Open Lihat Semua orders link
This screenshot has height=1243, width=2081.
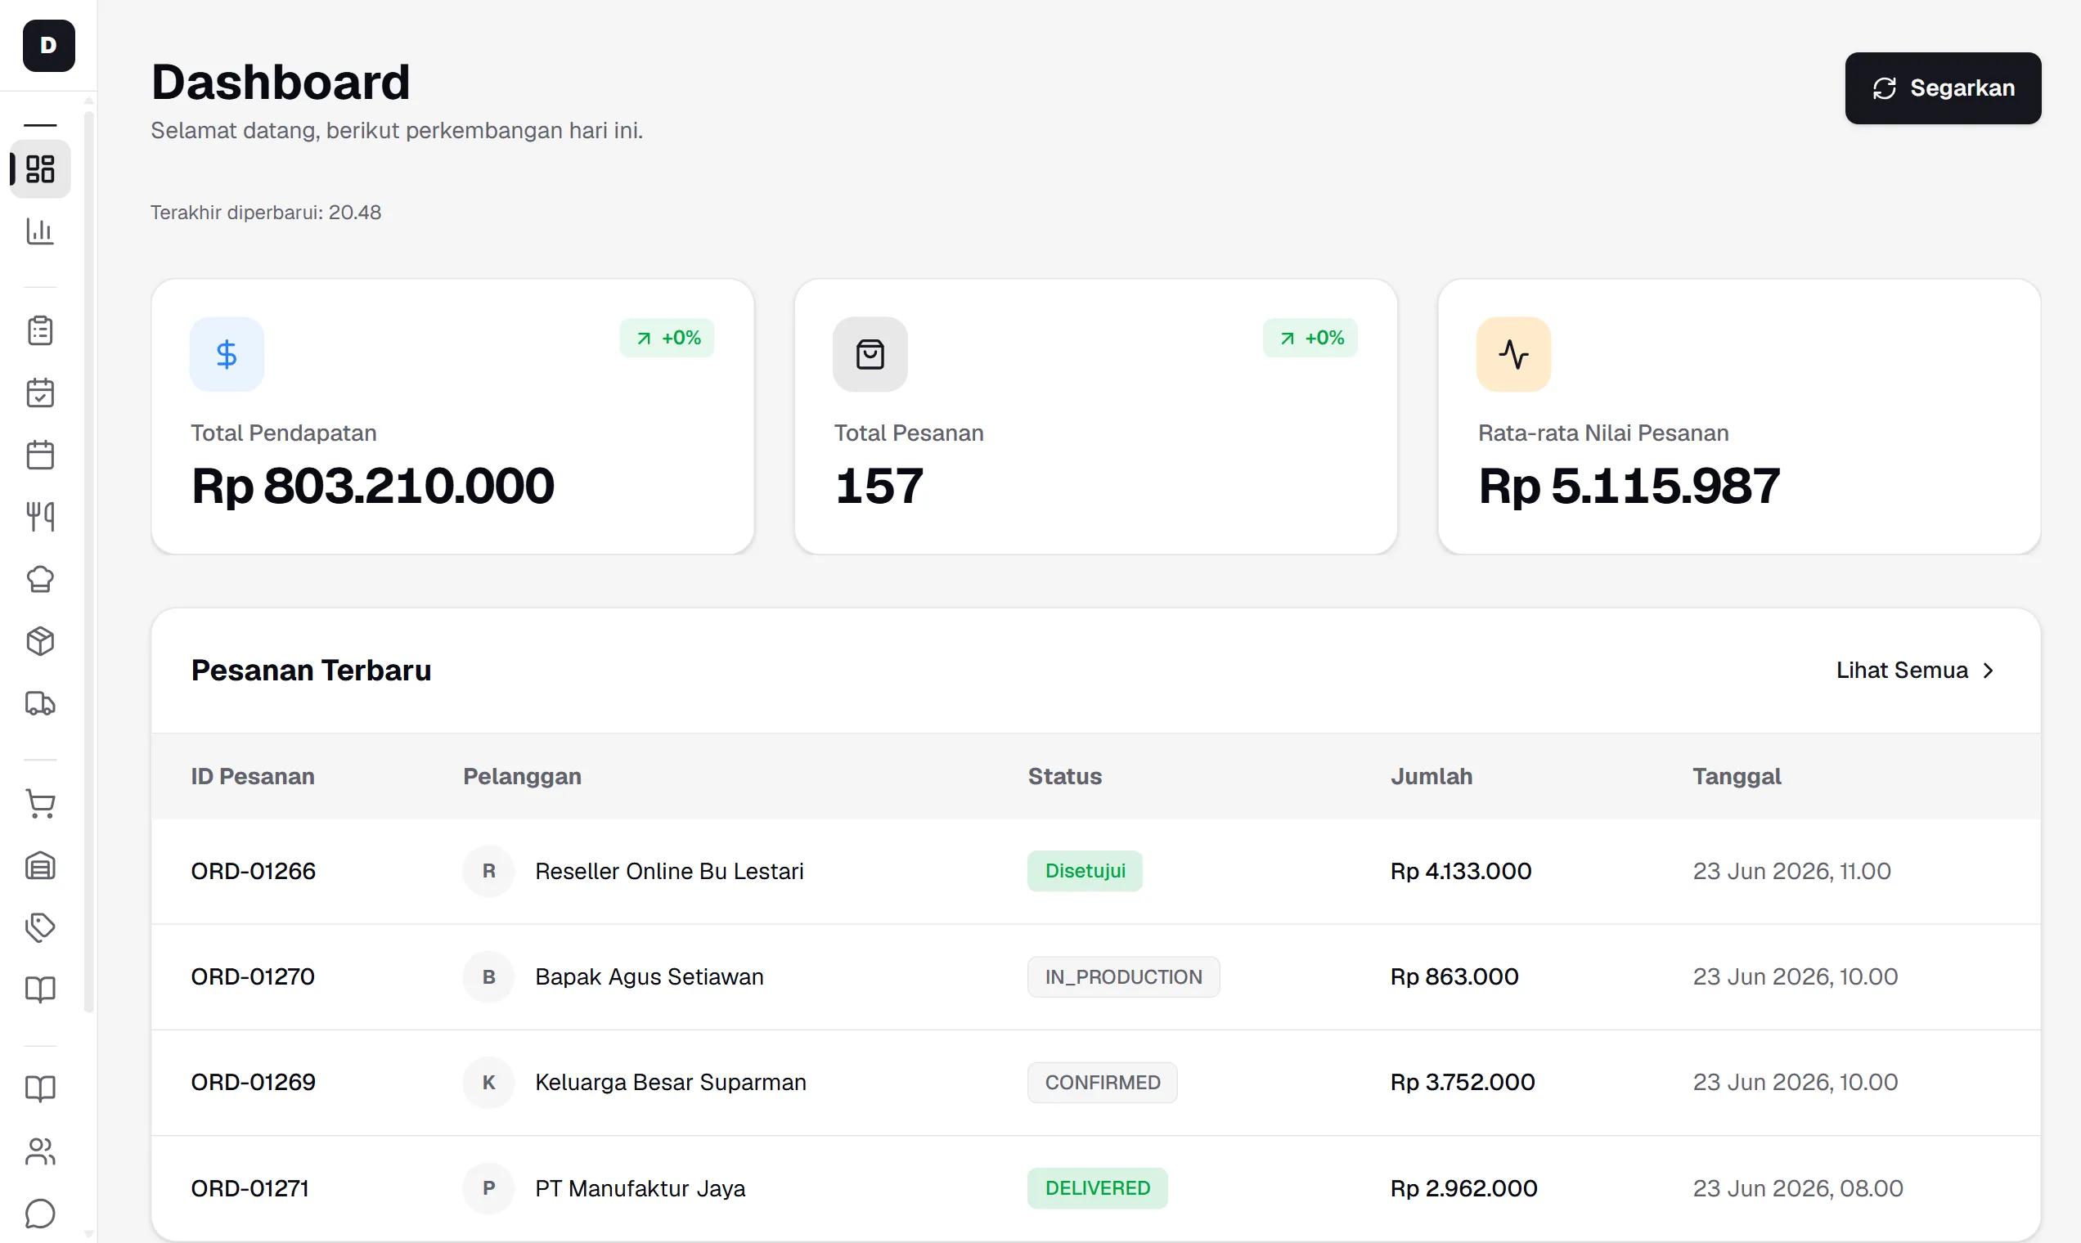click(1915, 670)
